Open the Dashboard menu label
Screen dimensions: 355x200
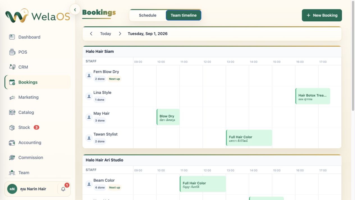point(29,37)
